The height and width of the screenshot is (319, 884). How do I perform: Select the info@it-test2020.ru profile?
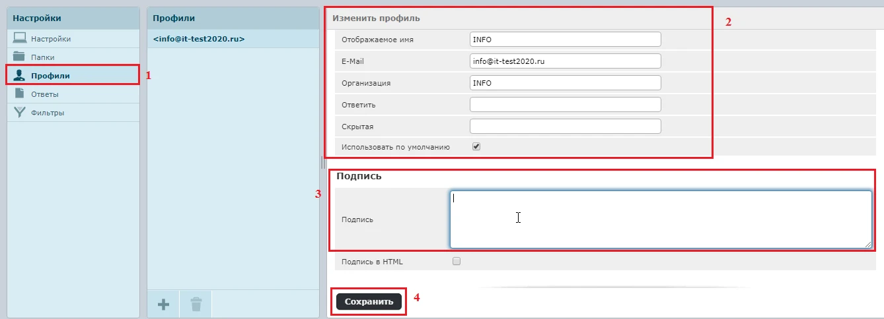point(199,39)
